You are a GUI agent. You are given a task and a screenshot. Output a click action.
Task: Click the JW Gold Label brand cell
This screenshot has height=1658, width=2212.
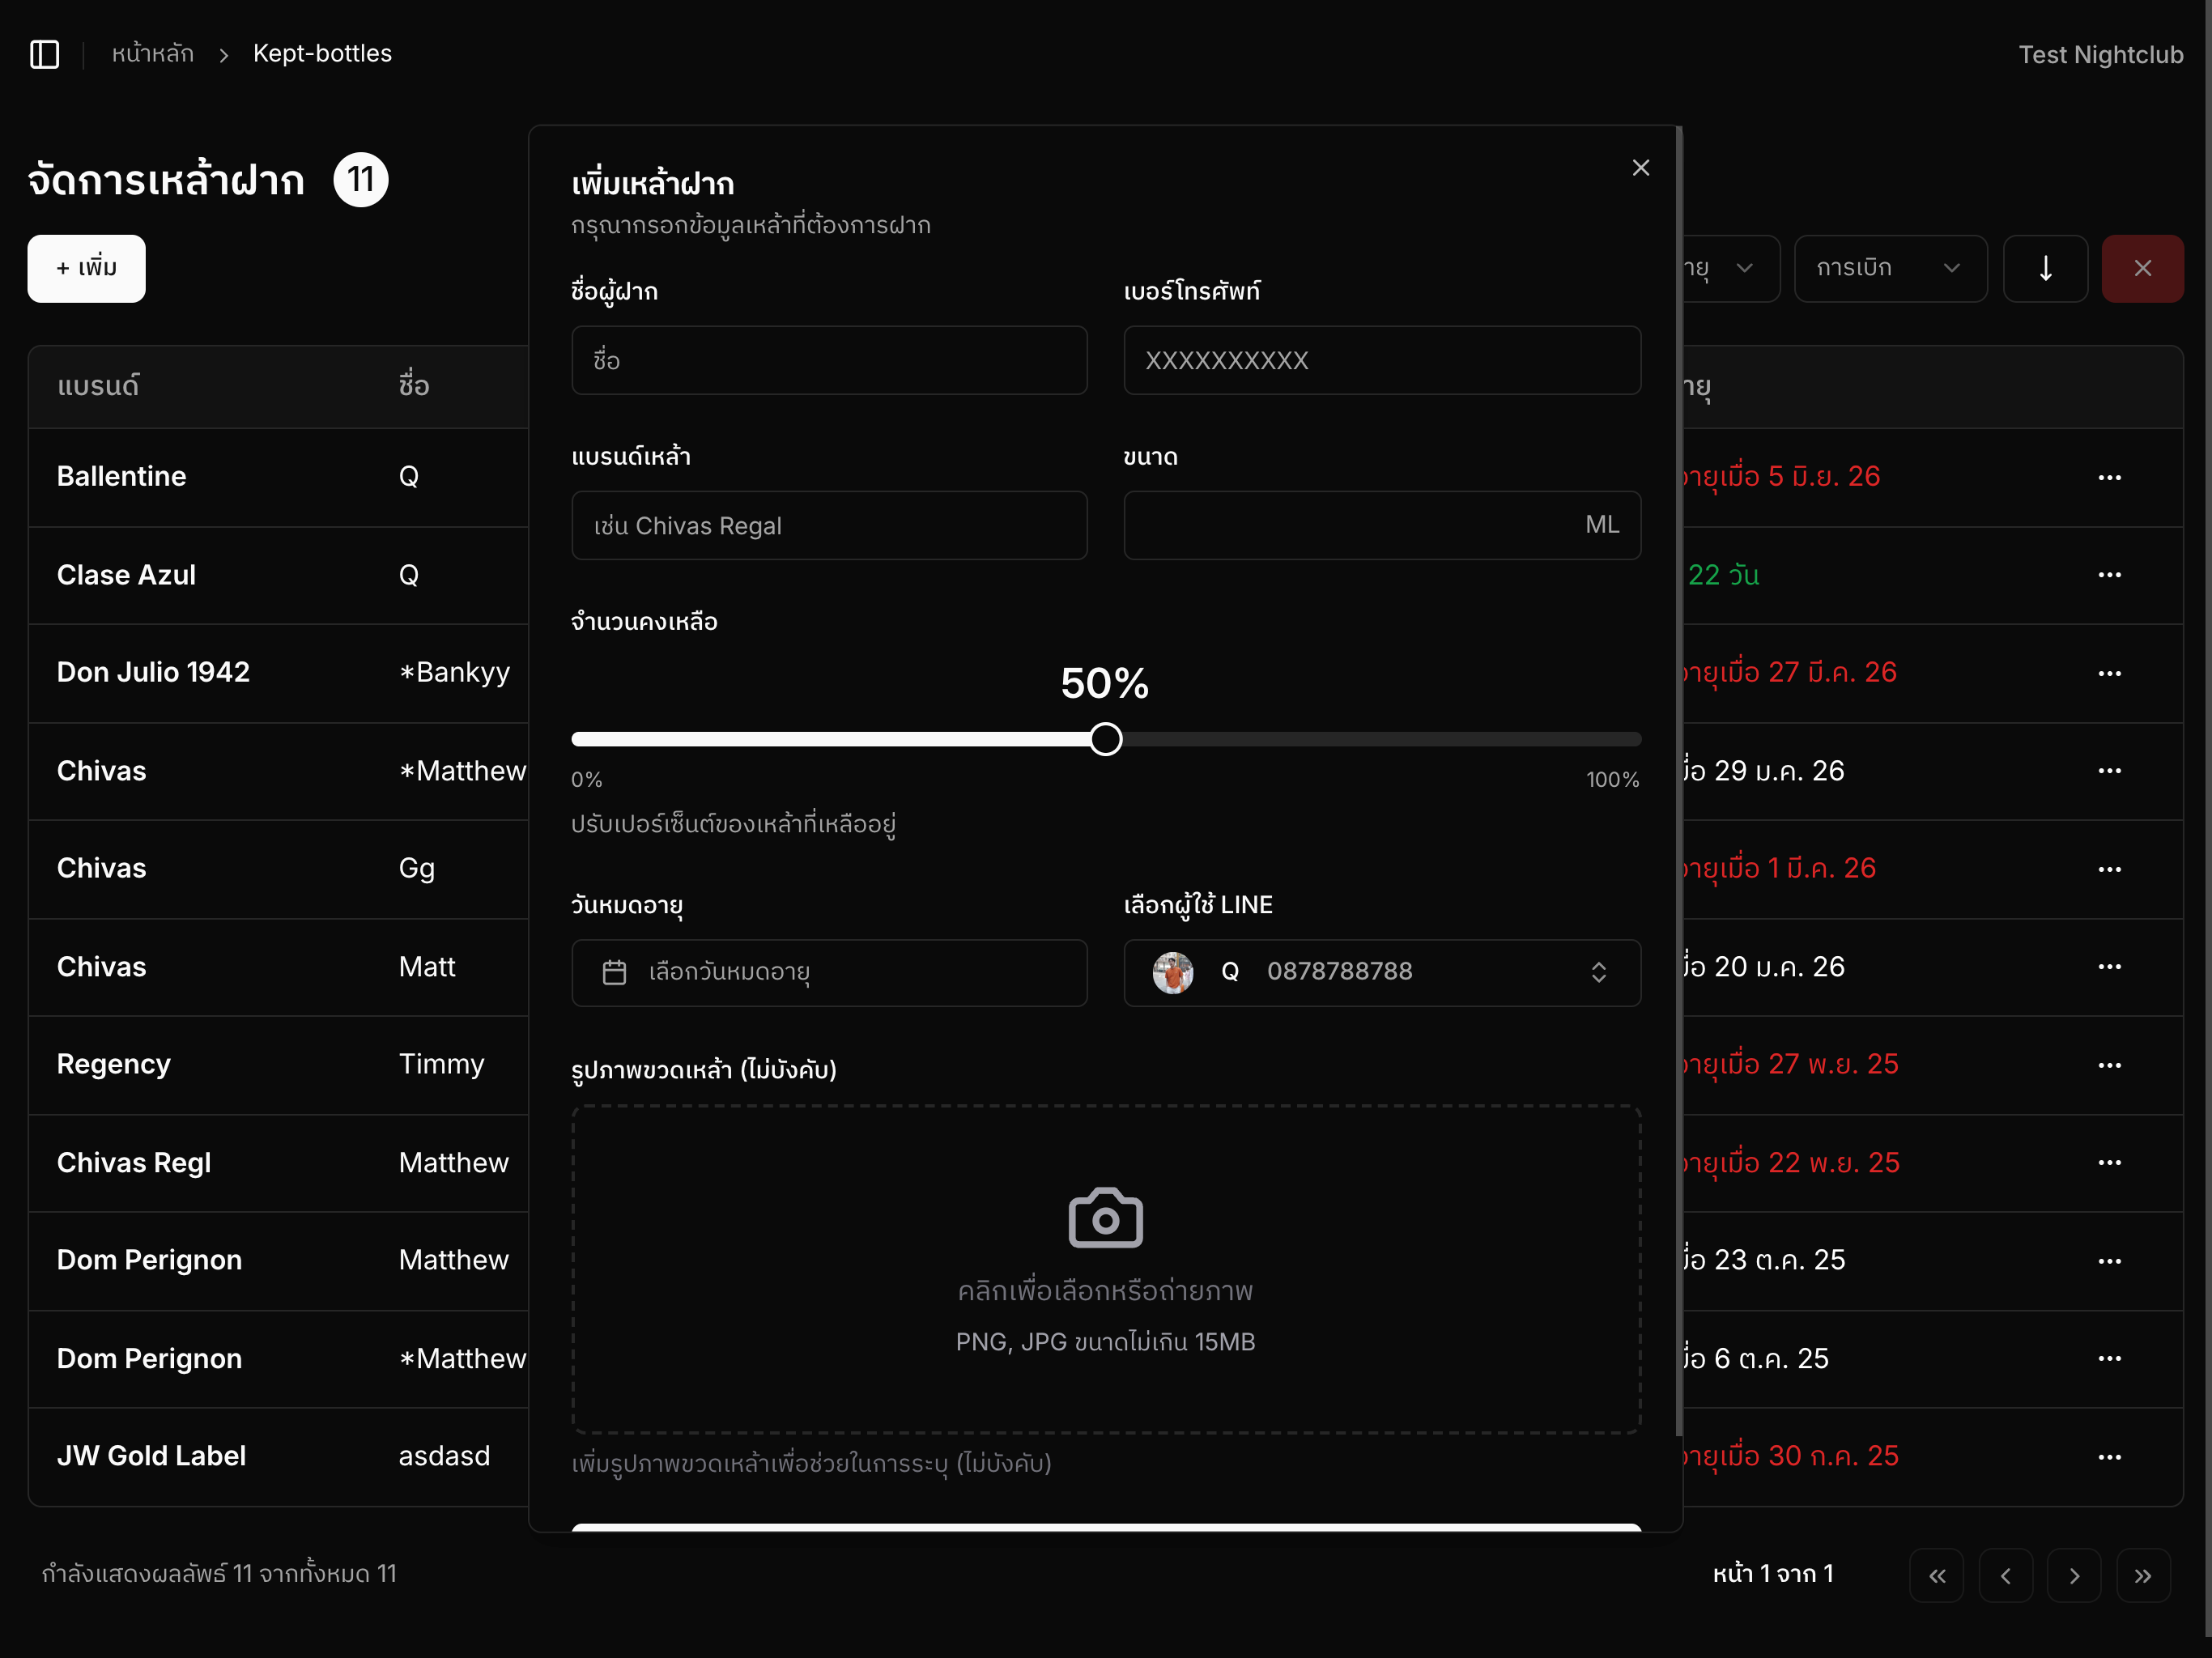click(x=151, y=1456)
